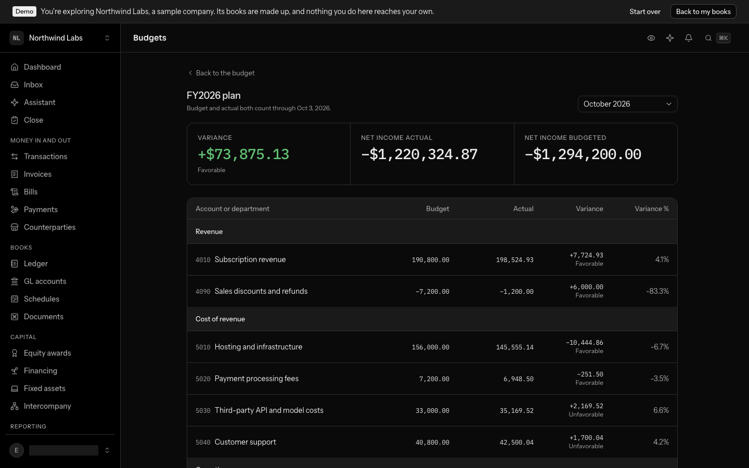The width and height of the screenshot is (749, 468).
Task: Open the October 2026 period dropdown
Action: tap(627, 104)
